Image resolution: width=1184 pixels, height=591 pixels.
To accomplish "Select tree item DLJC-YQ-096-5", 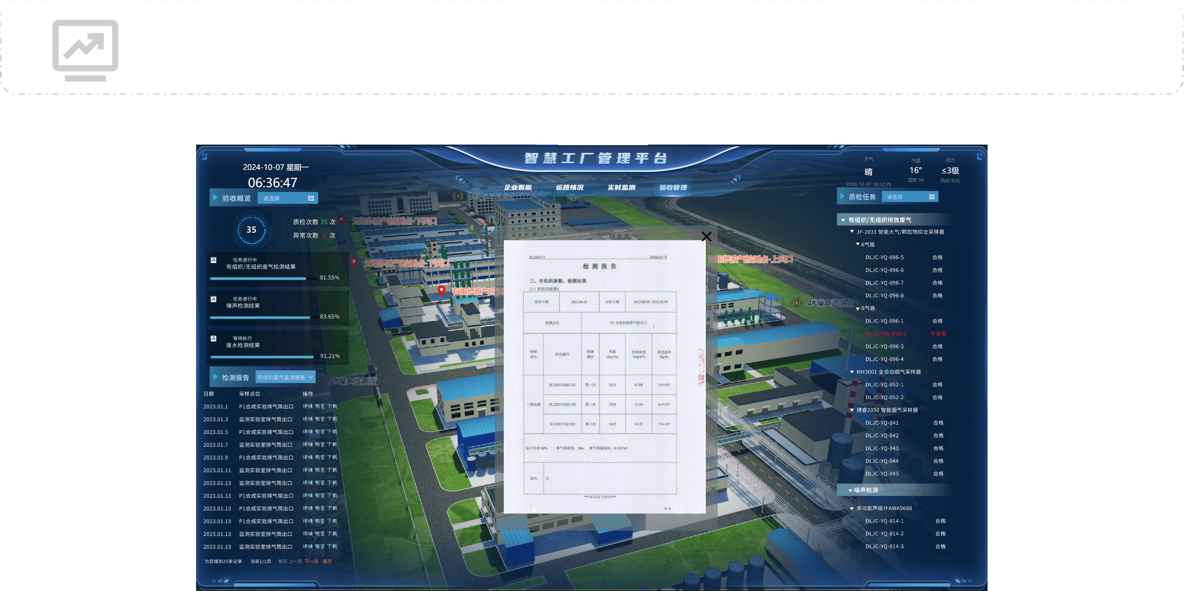I will pyautogui.click(x=884, y=257).
